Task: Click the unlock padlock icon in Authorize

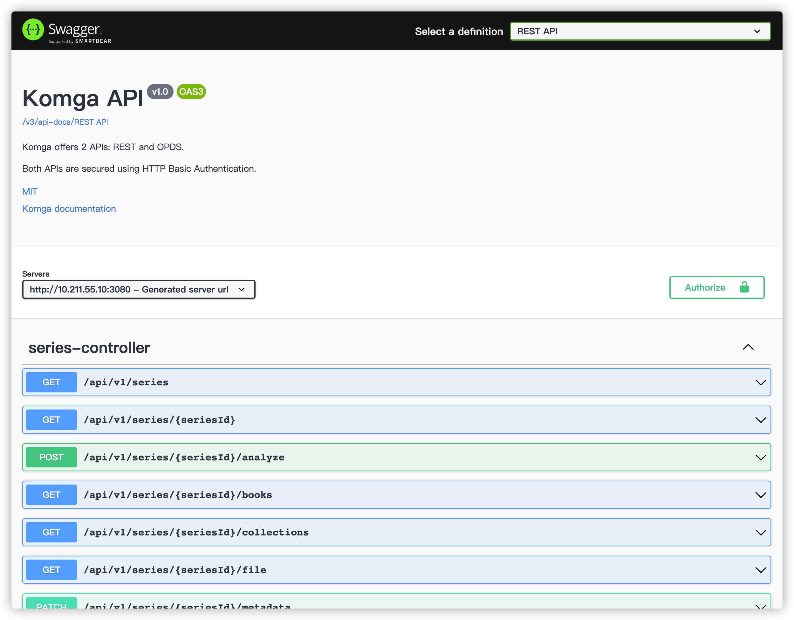Action: (744, 287)
